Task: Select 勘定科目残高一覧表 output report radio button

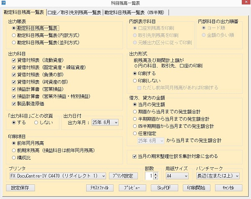Action: click(x=14, y=28)
